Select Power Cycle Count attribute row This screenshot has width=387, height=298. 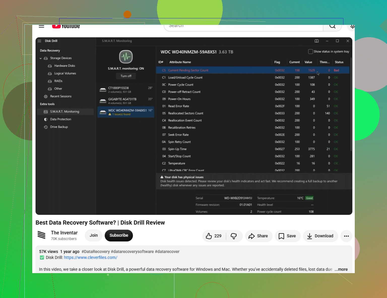(x=253, y=85)
